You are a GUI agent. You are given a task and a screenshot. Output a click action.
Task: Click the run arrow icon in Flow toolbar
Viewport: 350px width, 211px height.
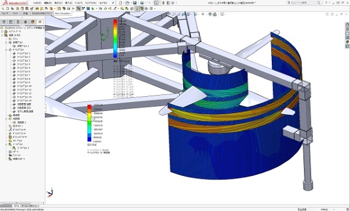pos(73,9)
